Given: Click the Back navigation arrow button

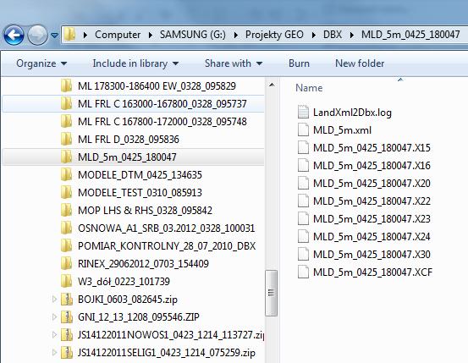Looking at the screenshot, I should click(14, 35).
